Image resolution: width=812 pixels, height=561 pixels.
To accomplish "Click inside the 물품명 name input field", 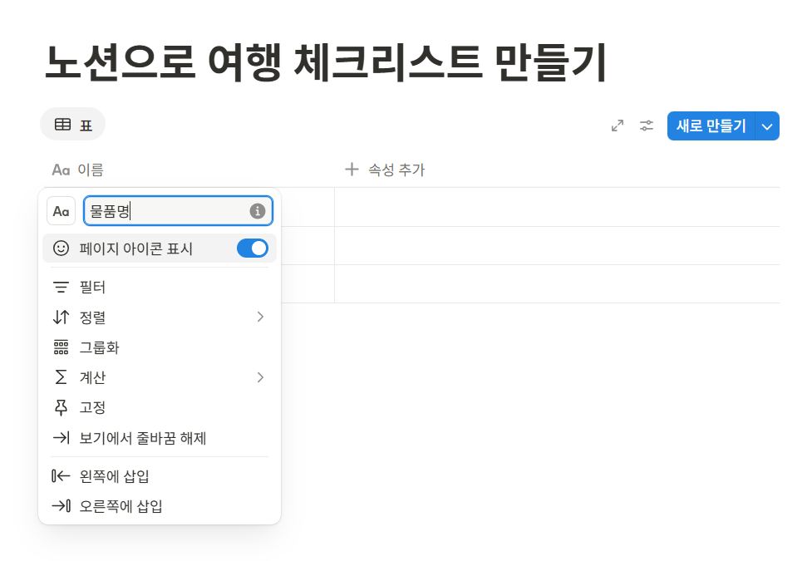I will [x=166, y=210].
